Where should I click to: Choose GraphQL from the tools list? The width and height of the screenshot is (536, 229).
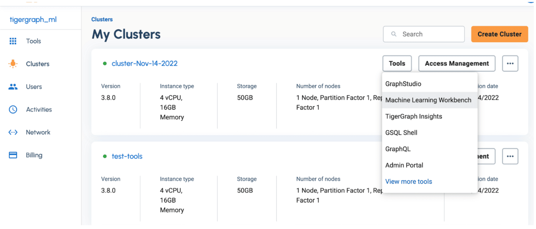coord(430,149)
